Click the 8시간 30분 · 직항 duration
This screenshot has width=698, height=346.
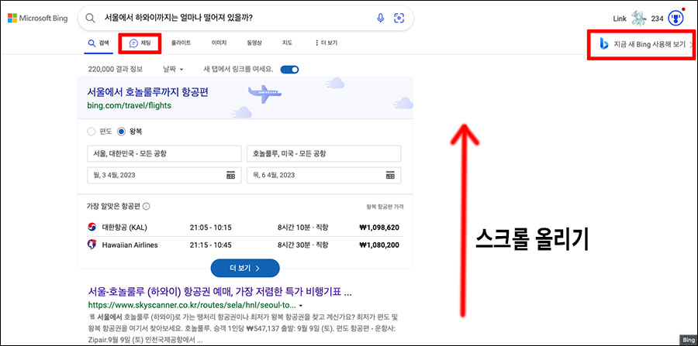tap(302, 245)
